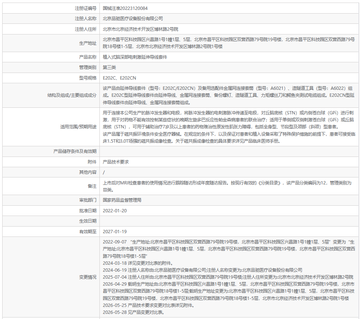The width and height of the screenshot is (361, 319).
Task: Select address 北京市北京经济技术开发区博林路2号院 in the 注册人住所 row
Action: pyautogui.click(x=141, y=29)
